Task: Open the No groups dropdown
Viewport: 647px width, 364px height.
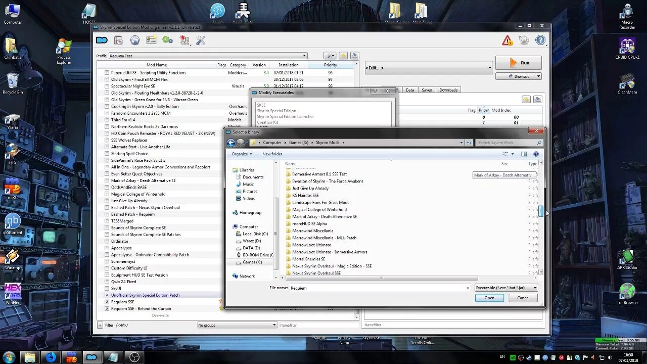Action: (x=237, y=325)
